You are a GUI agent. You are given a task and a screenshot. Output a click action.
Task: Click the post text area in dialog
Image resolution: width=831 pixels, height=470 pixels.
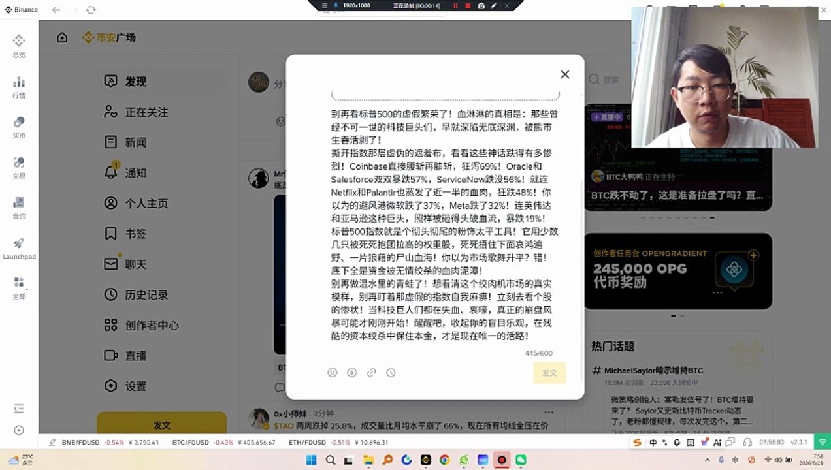[x=444, y=225]
